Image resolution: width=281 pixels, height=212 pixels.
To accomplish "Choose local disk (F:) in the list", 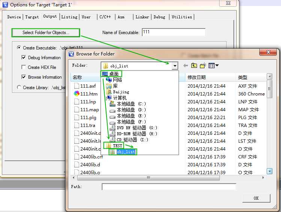I will coord(128,122).
